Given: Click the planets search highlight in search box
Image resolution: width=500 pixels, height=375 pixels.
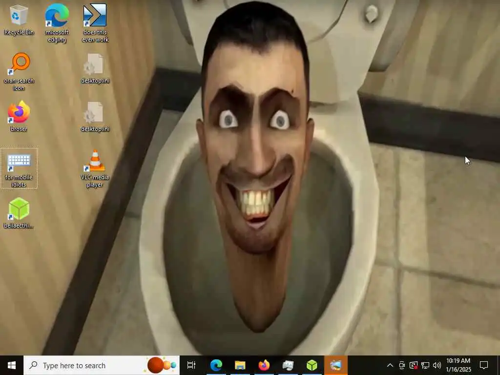Looking at the screenshot, I should pos(162,365).
